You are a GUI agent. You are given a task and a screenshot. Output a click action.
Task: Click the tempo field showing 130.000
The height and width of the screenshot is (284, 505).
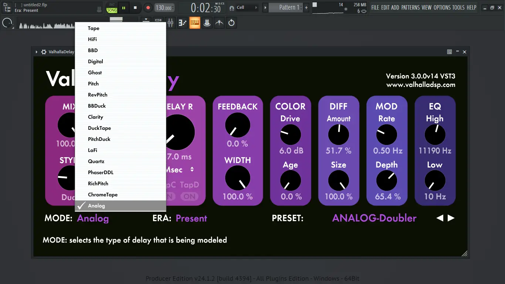pyautogui.click(x=164, y=7)
